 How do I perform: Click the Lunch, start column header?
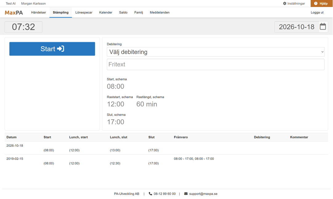pyautogui.click(x=78, y=137)
